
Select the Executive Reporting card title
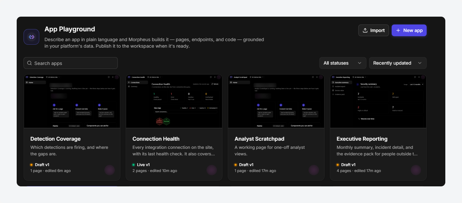tap(362, 139)
